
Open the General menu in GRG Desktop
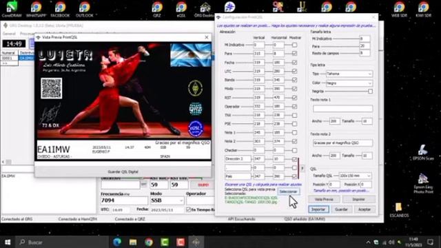pos(9,34)
